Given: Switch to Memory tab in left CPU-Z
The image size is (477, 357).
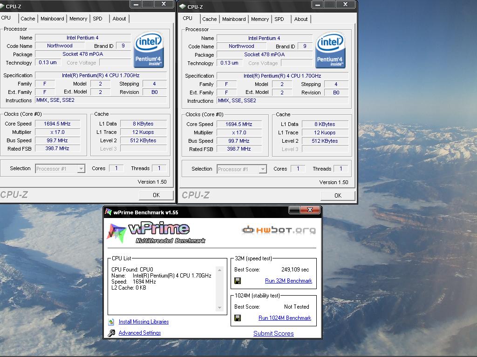Looking at the screenshot, I should coord(78,19).
